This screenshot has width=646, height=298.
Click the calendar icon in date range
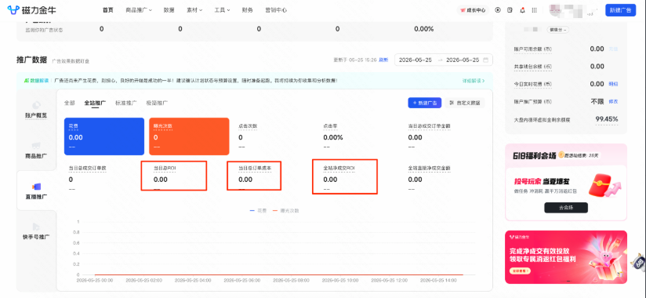click(x=485, y=60)
